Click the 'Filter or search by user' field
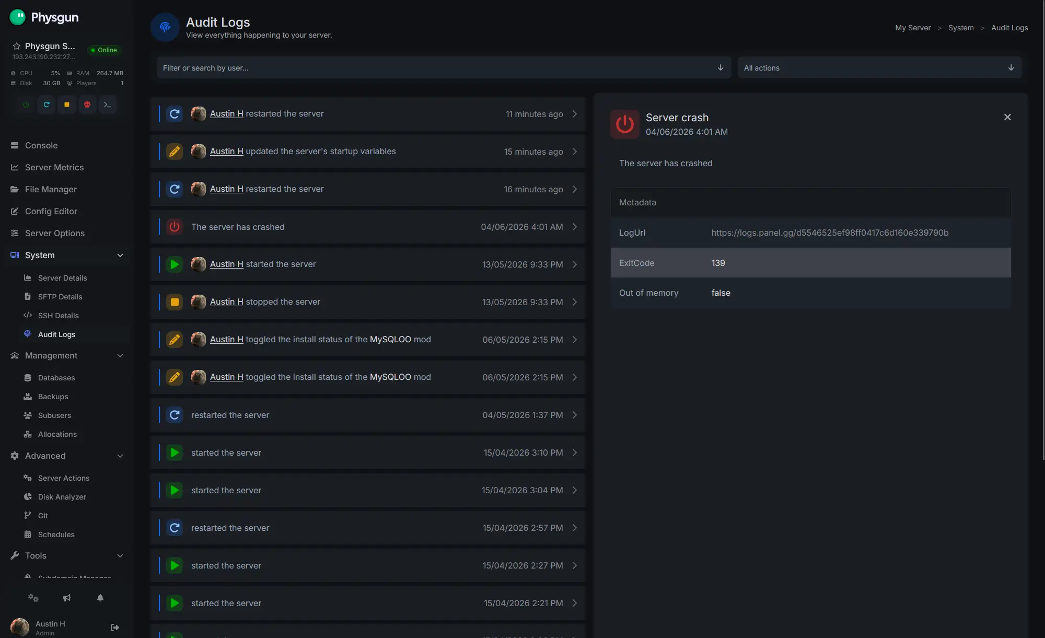This screenshot has height=638, width=1045. click(x=444, y=68)
